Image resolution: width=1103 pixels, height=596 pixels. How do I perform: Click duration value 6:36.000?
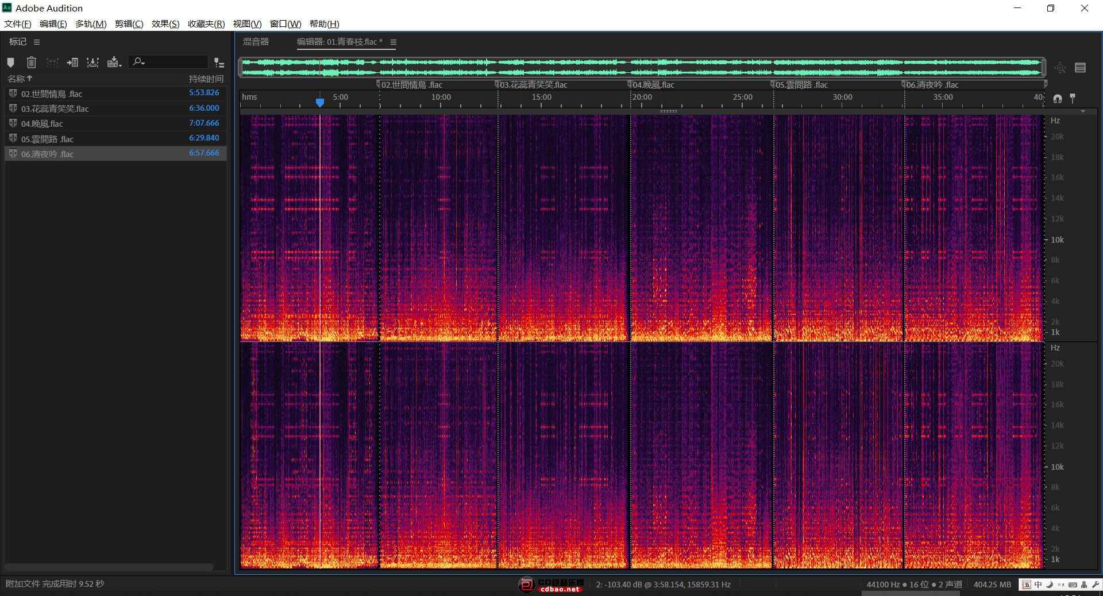(x=204, y=108)
